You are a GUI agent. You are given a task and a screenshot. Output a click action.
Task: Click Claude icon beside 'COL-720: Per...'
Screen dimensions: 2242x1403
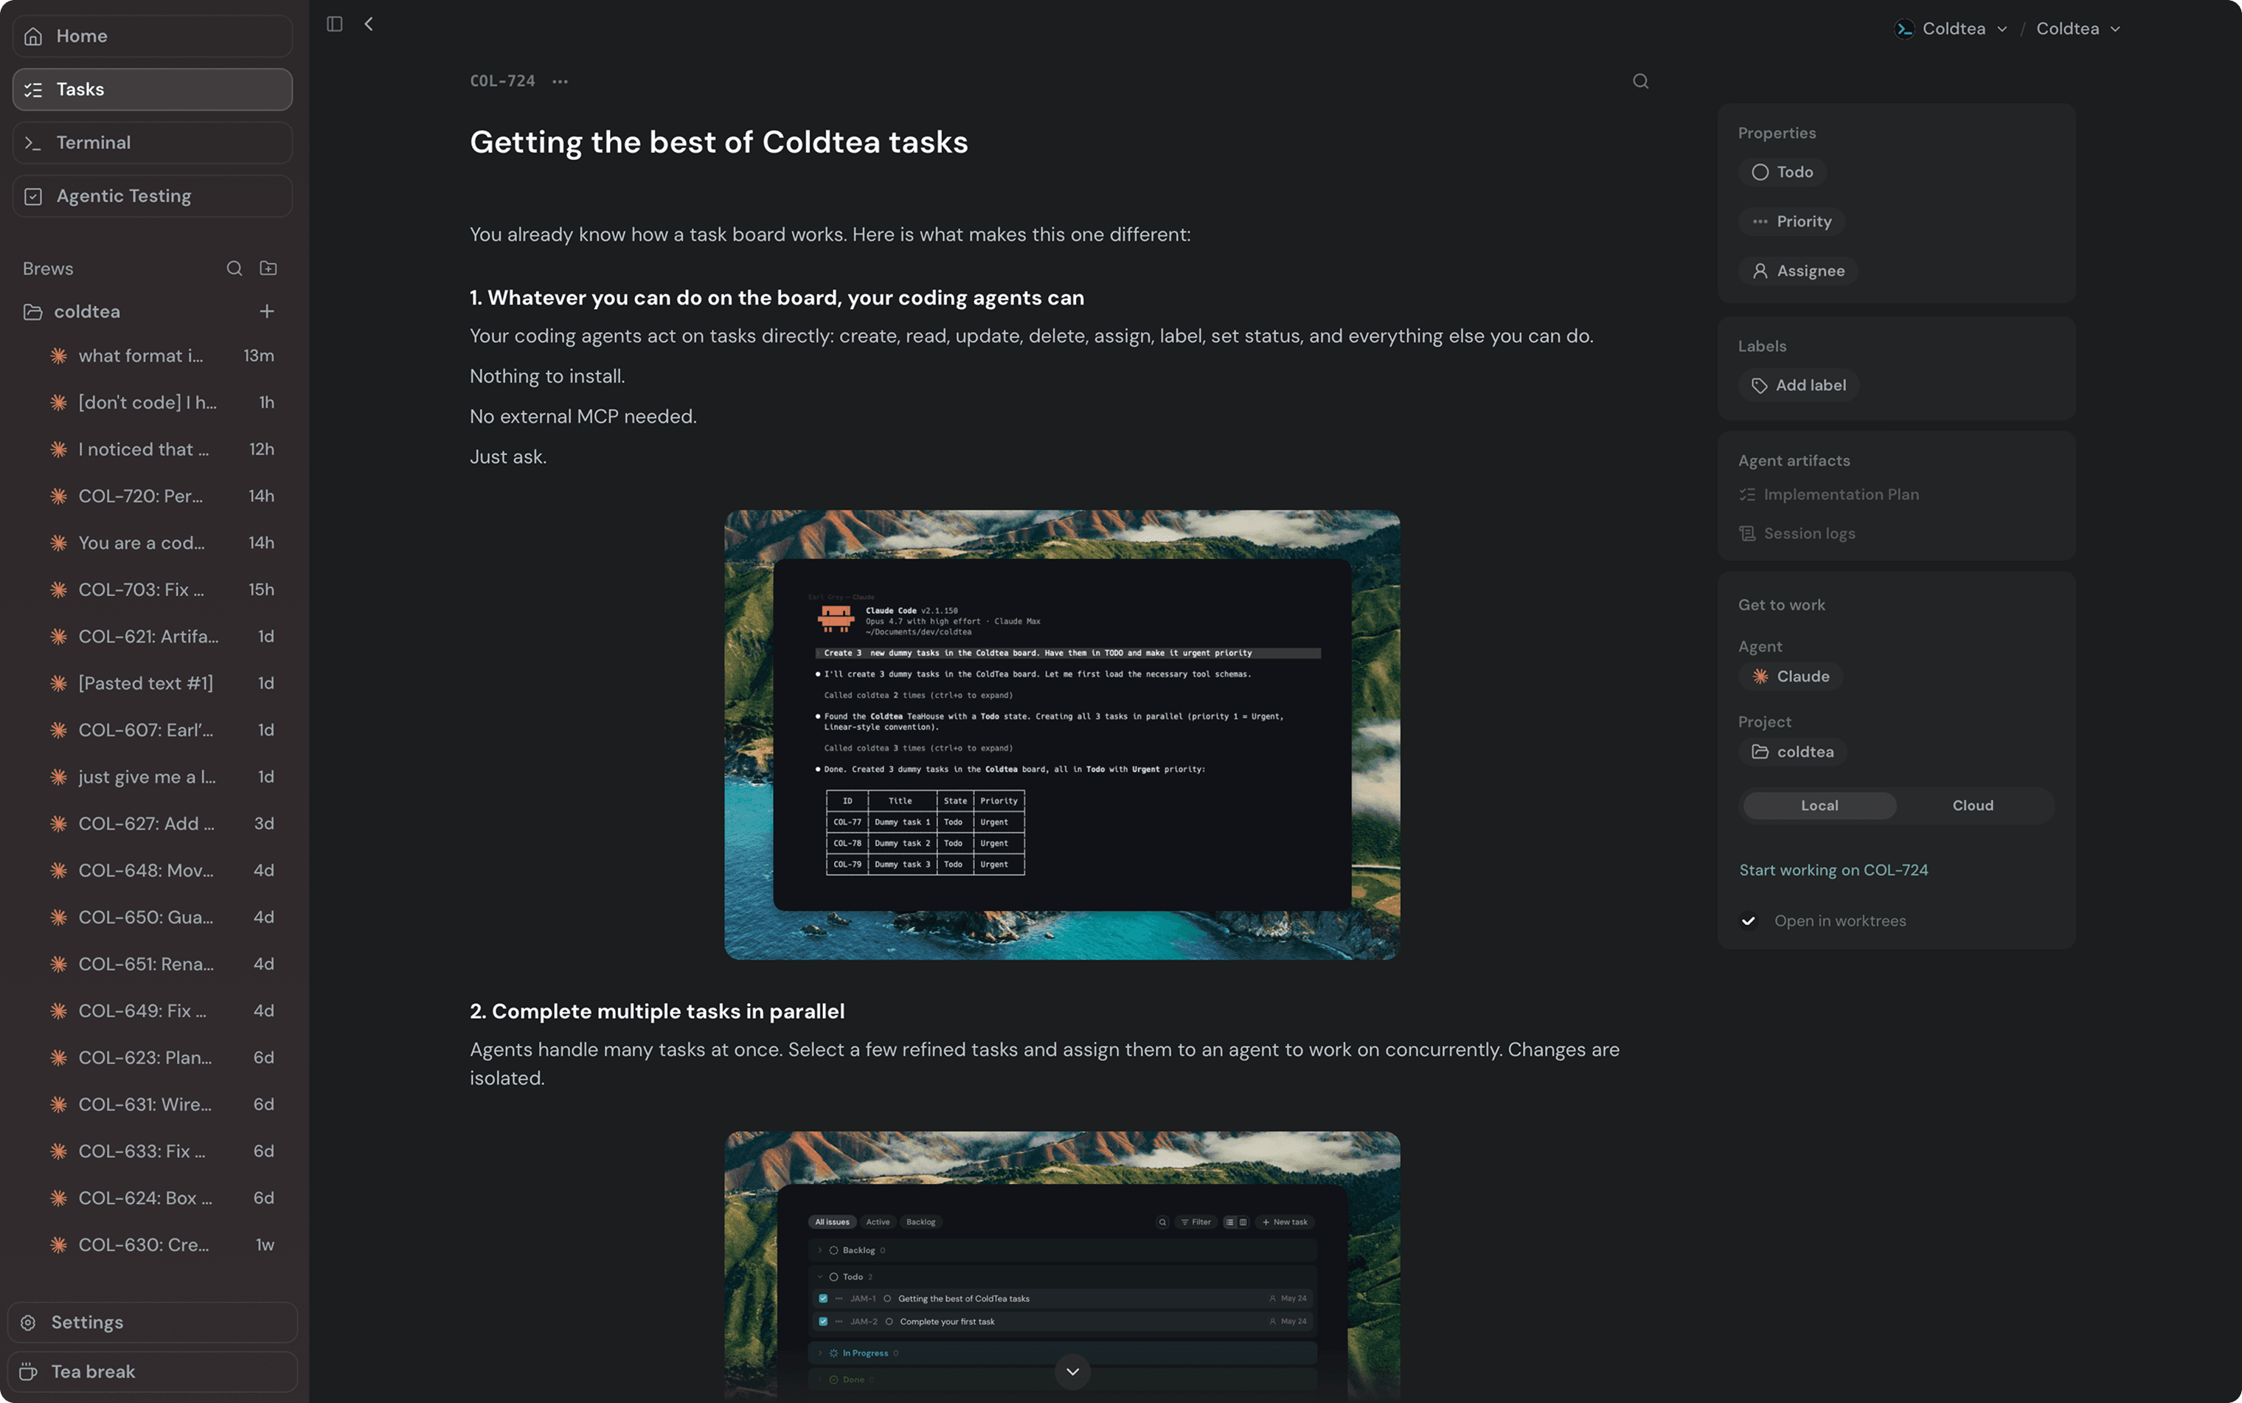pyautogui.click(x=58, y=496)
